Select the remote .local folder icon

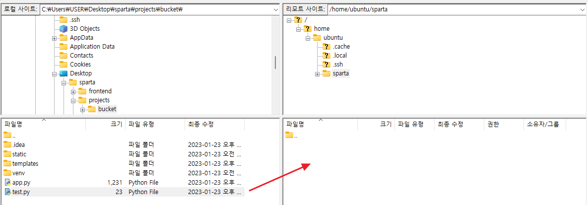326,56
